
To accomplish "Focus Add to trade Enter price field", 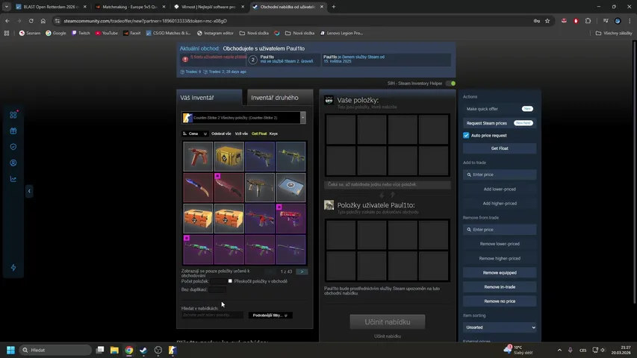I will pyautogui.click(x=500, y=175).
